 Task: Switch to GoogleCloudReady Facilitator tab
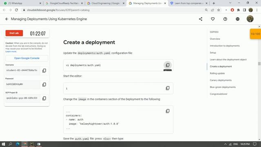click(x=64, y=3)
